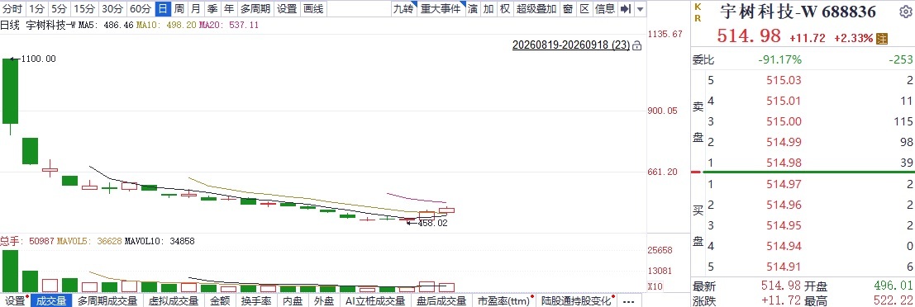Open the 权 rights adjustment icon
Screen dimensions: 915x307
click(505, 9)
